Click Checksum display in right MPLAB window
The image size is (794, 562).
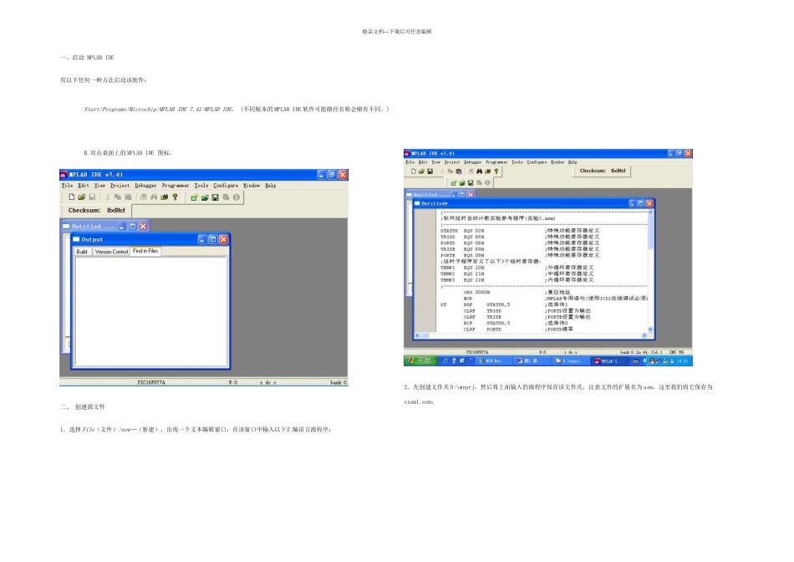(x=603, y=171)
